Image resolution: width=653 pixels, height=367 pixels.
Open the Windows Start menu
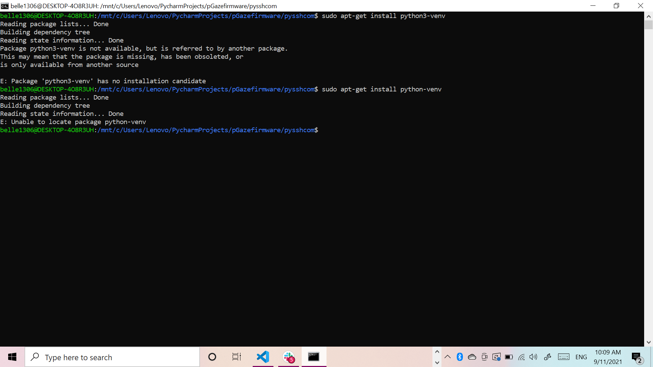click(12, 357)
